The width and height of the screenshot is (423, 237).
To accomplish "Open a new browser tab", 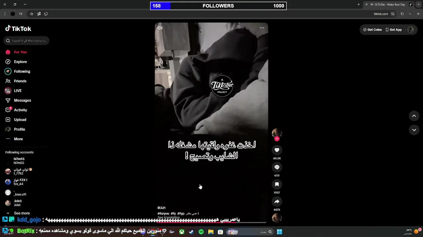I will click(x=359, y=5).
